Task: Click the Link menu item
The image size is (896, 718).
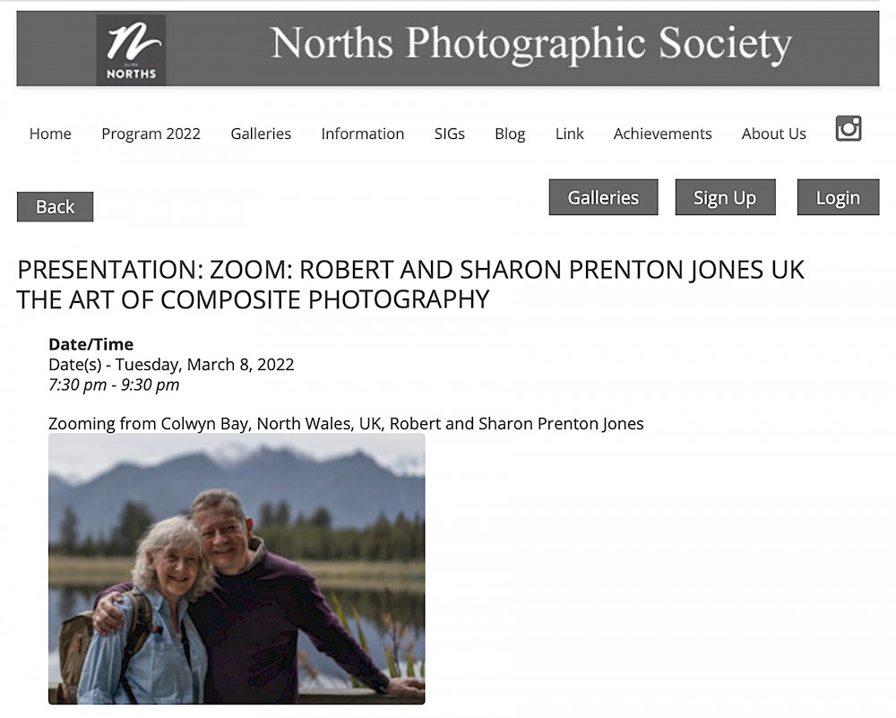Action: click(x=569, y=134)
